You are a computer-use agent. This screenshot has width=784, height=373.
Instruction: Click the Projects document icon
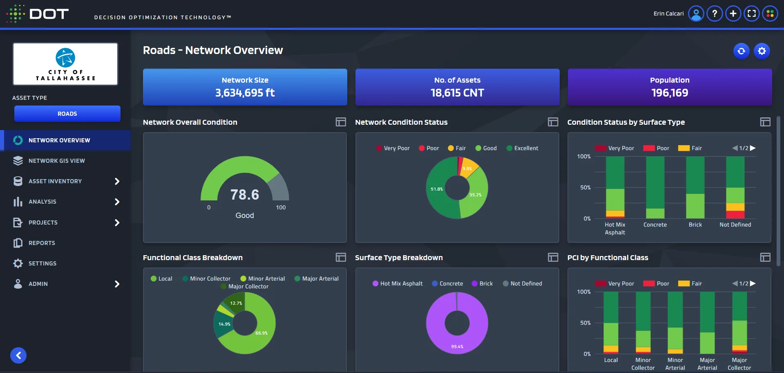(18, 222)
